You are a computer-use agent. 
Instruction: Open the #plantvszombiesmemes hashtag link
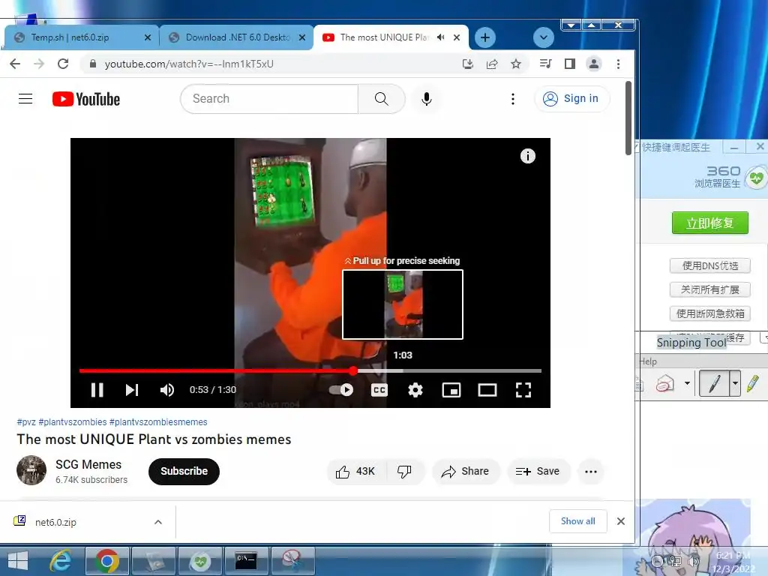(x=158, y=421)
